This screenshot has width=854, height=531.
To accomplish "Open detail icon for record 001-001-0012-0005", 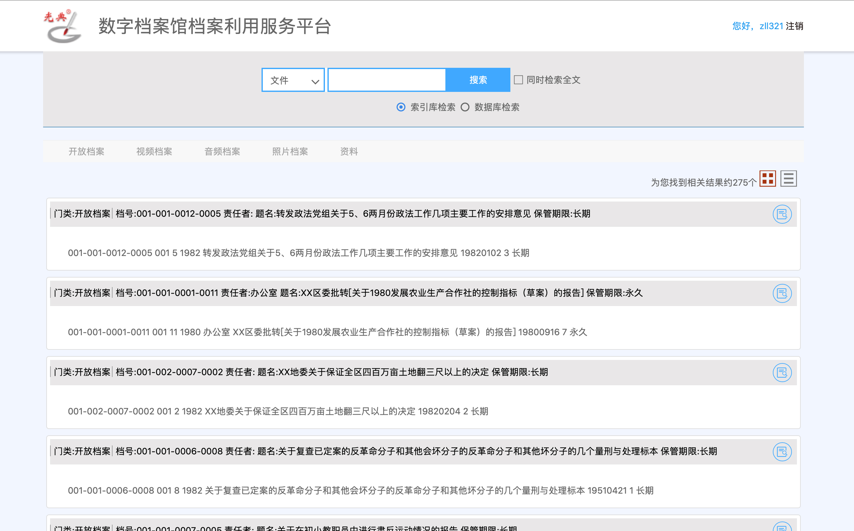I will coord(782,214).
